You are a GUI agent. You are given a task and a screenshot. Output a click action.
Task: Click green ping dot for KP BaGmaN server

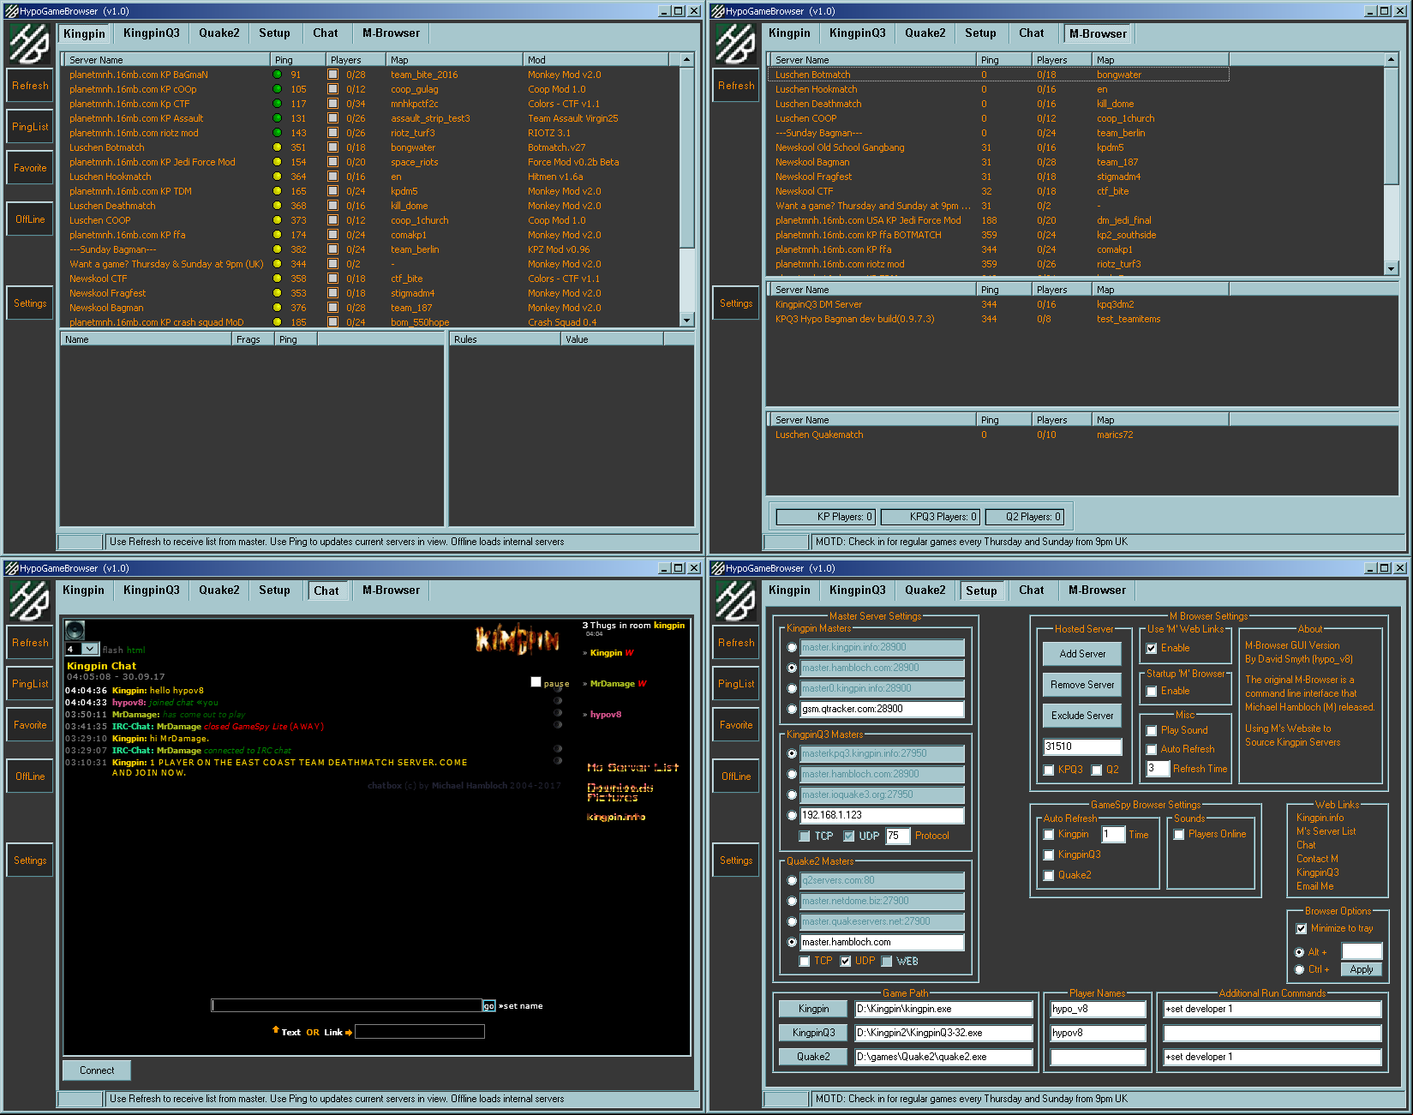277,75
